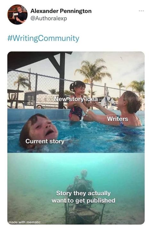Open the @Authoralexp handle link

(x=49, y=19)
